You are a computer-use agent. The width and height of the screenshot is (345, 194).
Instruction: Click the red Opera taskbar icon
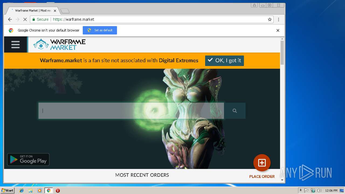pyautogui.click(x=58, y=190)
